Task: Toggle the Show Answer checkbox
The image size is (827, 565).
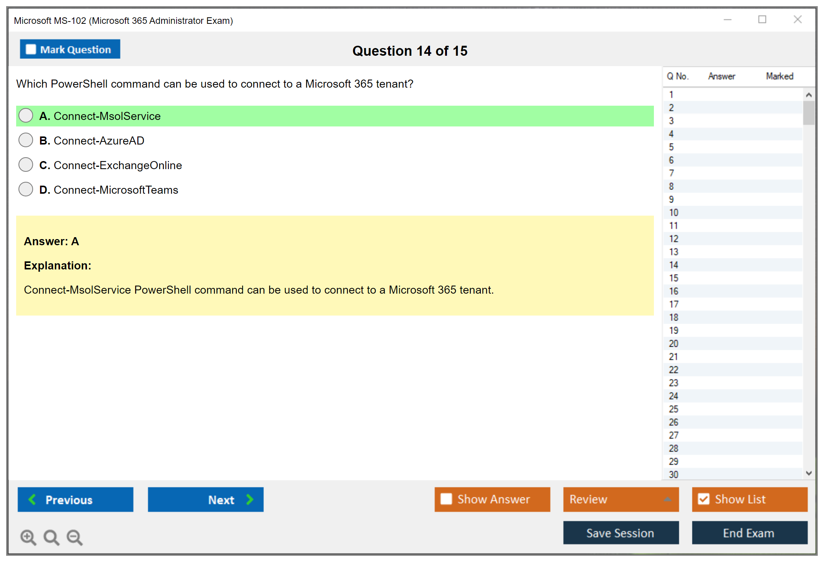Action: tap(446, 499)
